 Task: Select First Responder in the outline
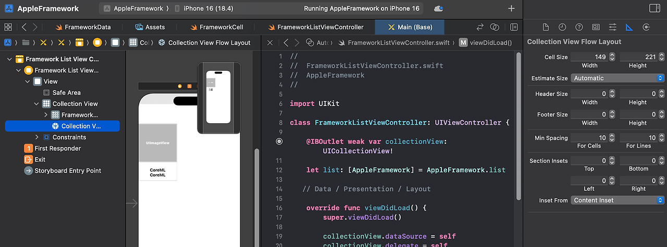[53, 149]
